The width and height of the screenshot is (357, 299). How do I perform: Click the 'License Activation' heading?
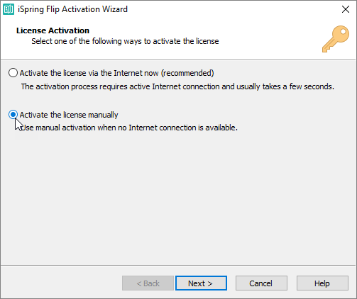pos(53,30)
